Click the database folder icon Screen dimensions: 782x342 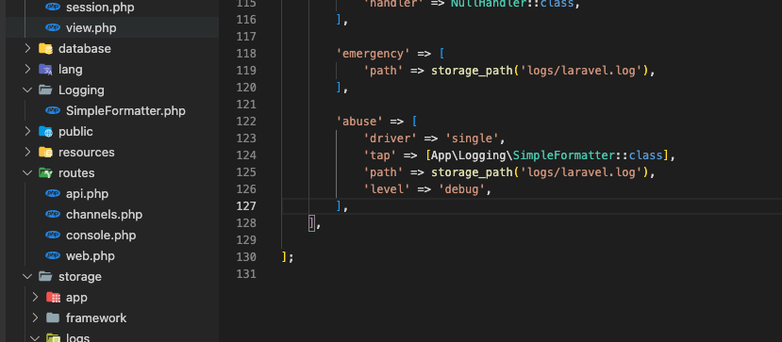[x=45, y=48]
